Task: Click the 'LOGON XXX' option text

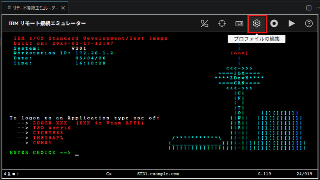Action: 50,123
